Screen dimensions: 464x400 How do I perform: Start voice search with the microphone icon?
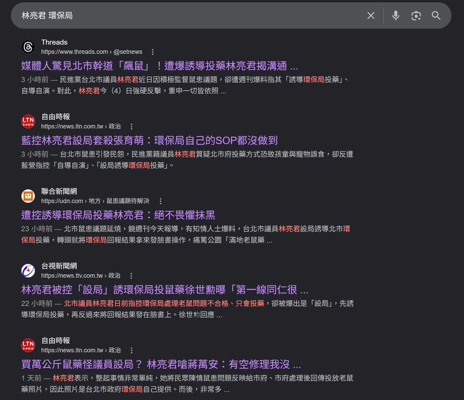(x=396, y=15)
